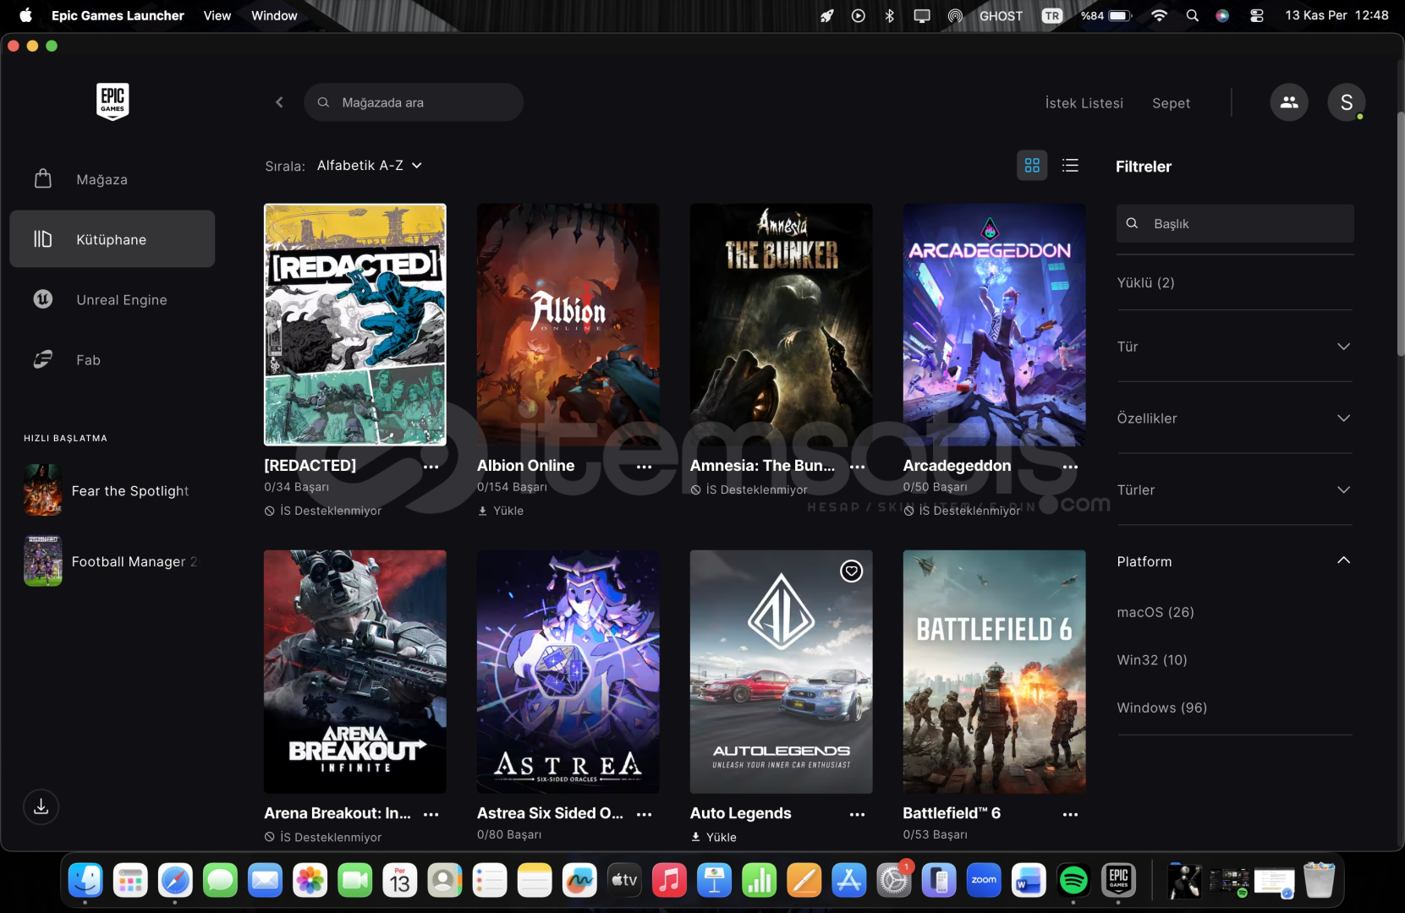Screen dimensions: 1405x913
Task: Open the Window menu in menu bar
Action: point(274,15)
